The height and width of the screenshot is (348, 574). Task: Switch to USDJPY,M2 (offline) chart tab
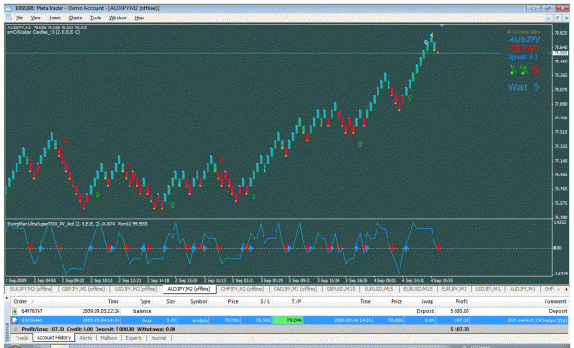(136, 289)
